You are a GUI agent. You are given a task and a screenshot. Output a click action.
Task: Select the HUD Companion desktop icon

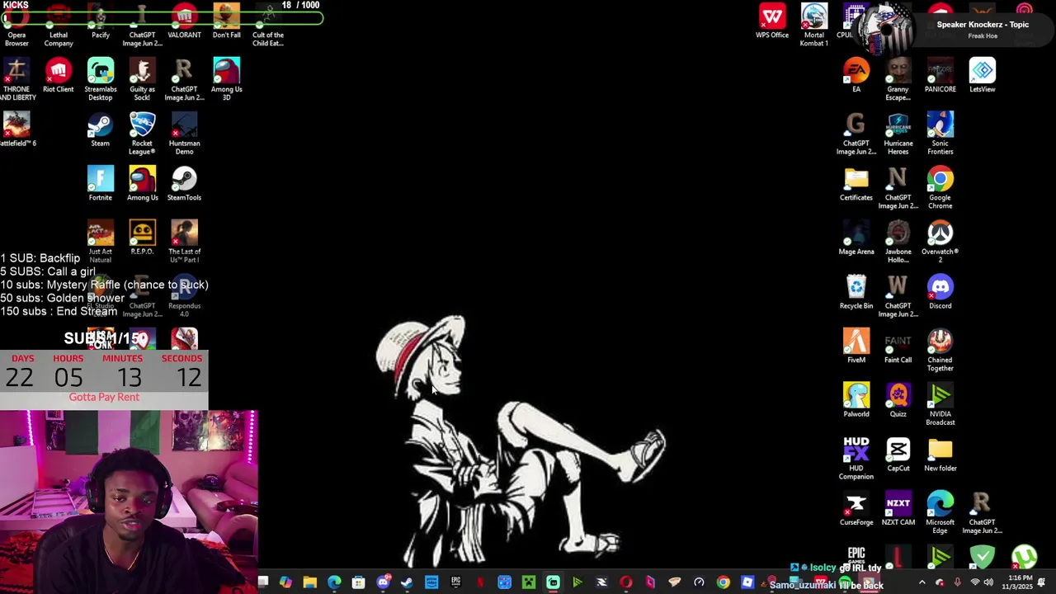pyautogui.click(x=856, y=458)
